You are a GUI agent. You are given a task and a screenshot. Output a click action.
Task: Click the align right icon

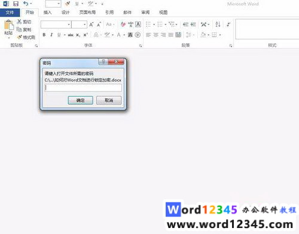click(163, 35)
